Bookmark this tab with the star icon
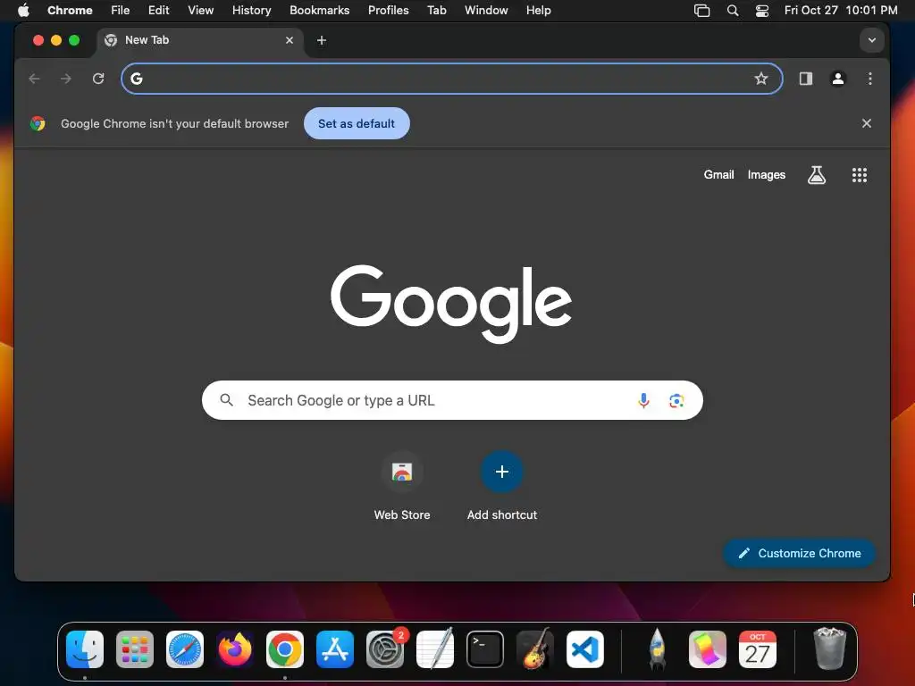Image resolution: width=915 pixels, height=686 pixels. 761,79
